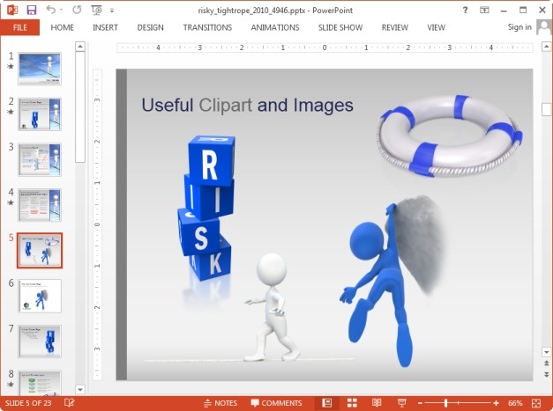The width and height of the screenshot is (553, 411).
Task: Open the SLIDE SHOW tab
Action: 340,27
